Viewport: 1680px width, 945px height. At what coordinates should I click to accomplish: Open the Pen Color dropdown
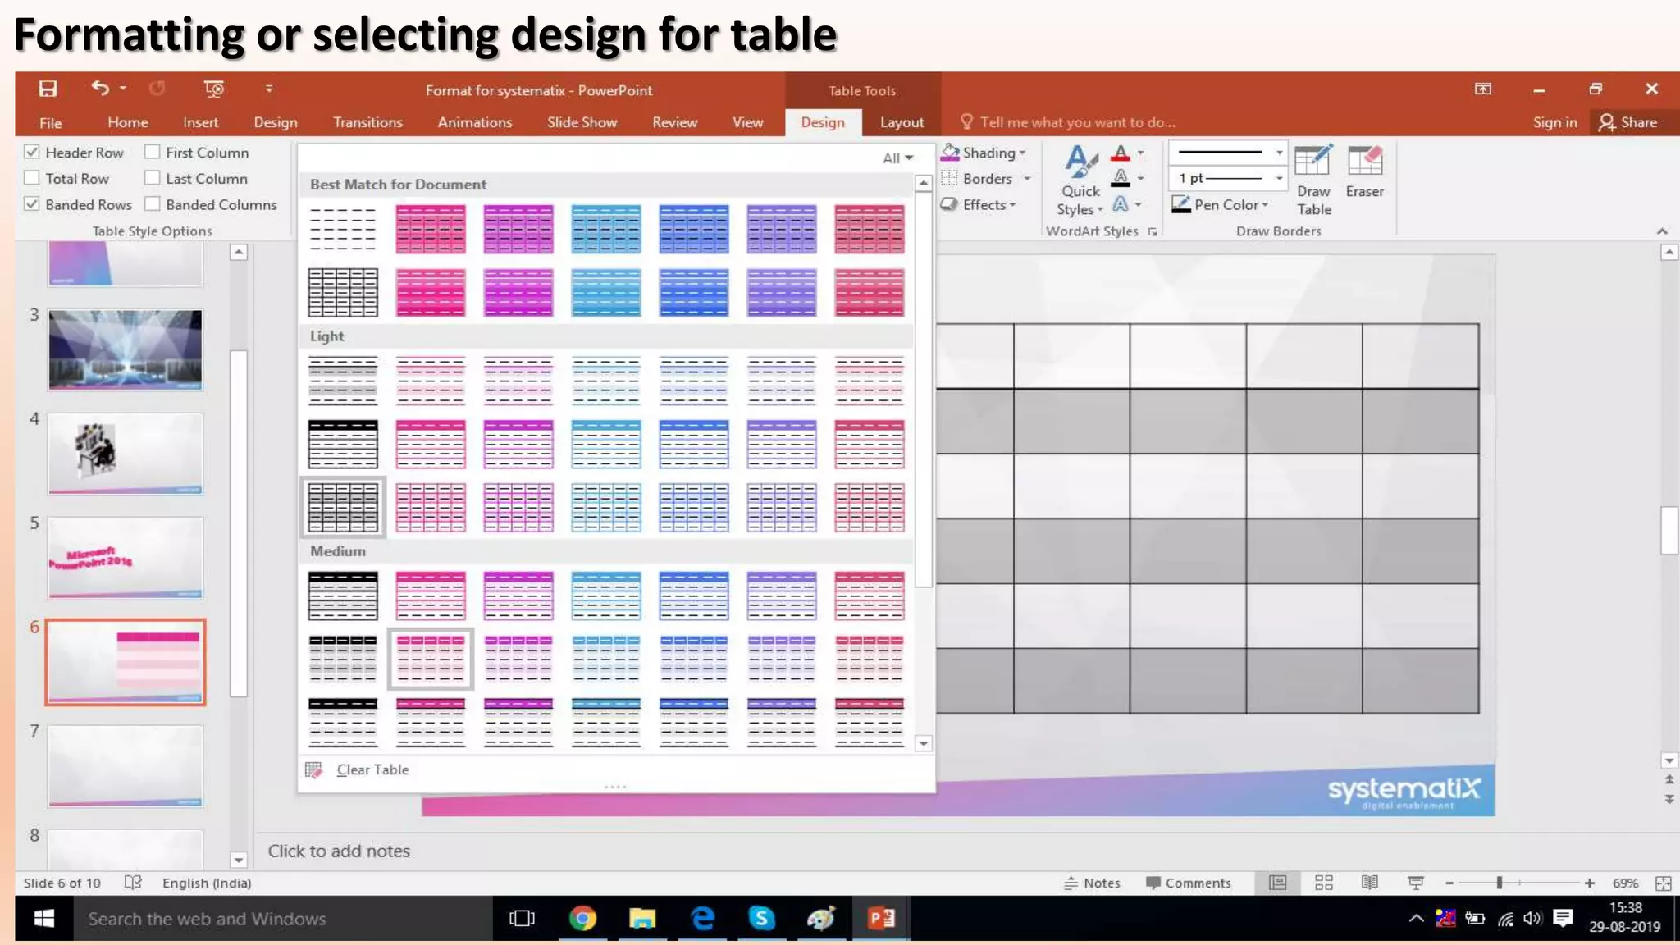[1221, 204]
